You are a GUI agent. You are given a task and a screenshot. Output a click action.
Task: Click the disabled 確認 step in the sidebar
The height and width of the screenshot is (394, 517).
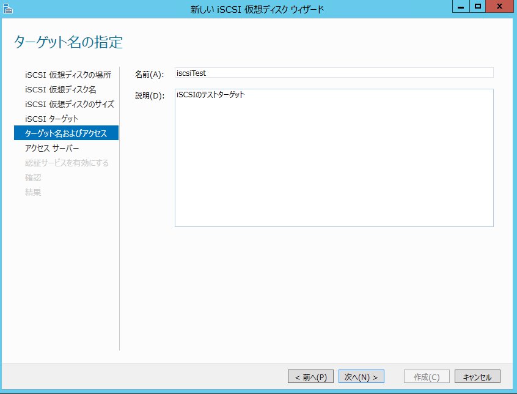tap(33, 177)
